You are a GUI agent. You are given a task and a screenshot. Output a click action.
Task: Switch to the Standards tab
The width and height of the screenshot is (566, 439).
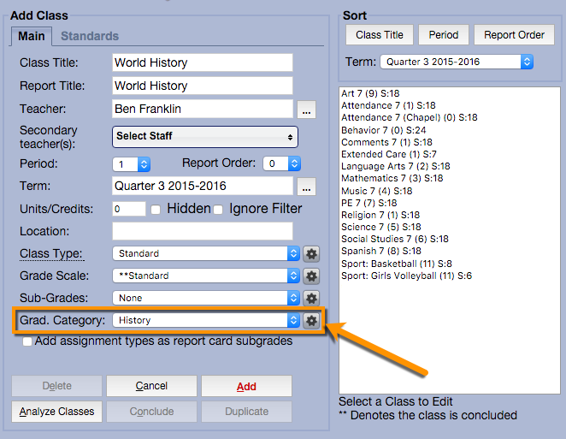click(x=90, y=36)
